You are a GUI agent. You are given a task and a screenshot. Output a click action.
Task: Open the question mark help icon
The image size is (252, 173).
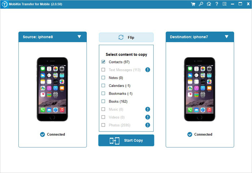[x=217, y=4]
